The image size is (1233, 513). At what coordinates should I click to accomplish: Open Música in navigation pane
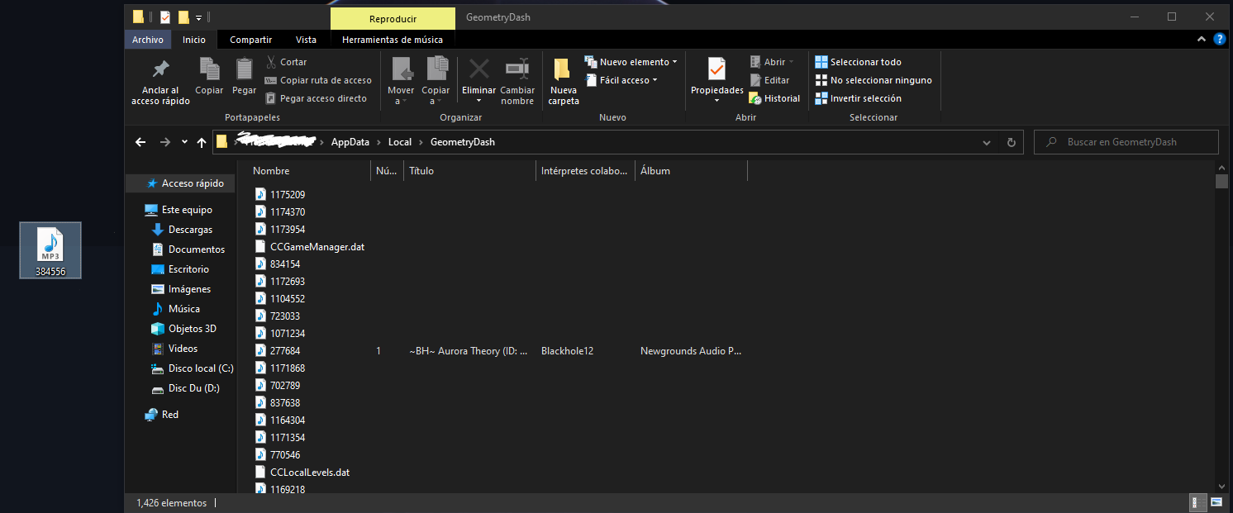point(176,309)
